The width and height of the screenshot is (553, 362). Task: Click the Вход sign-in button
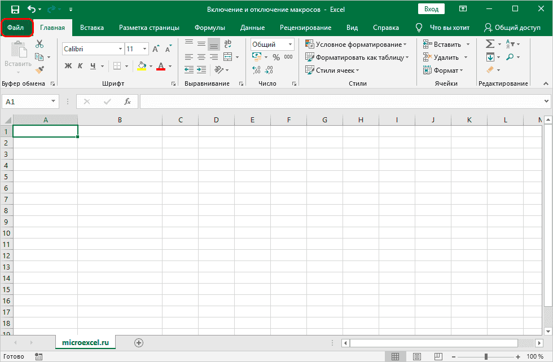(431, 9)
